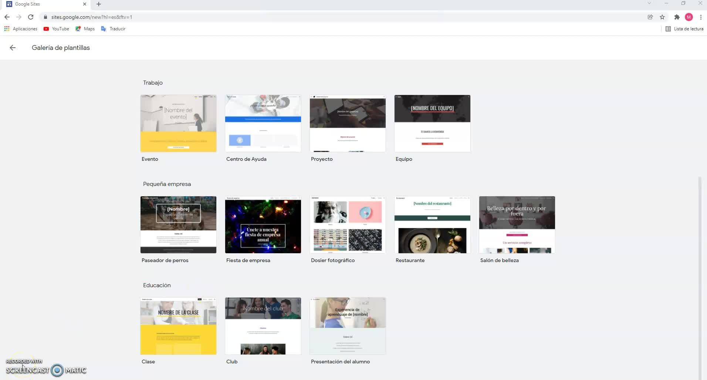Click the 'Paseador de perros' label
The height and width of the screenshot is (380, 707).
tap(165, 260)
